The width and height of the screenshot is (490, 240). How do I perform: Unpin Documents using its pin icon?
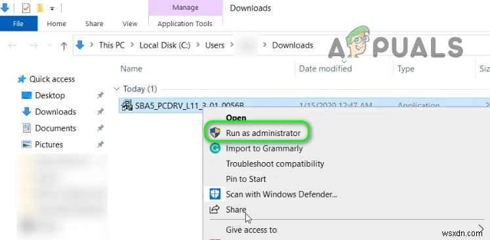pyautogui.click(x=100, y=128)
